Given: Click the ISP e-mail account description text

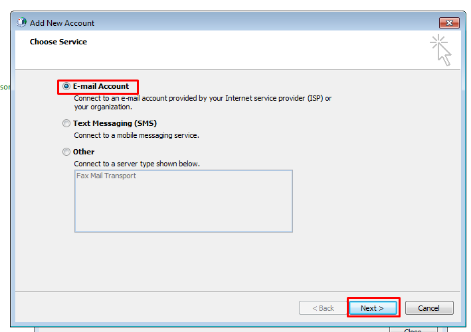Looking at the screenshot, I should tap(203, 98).
